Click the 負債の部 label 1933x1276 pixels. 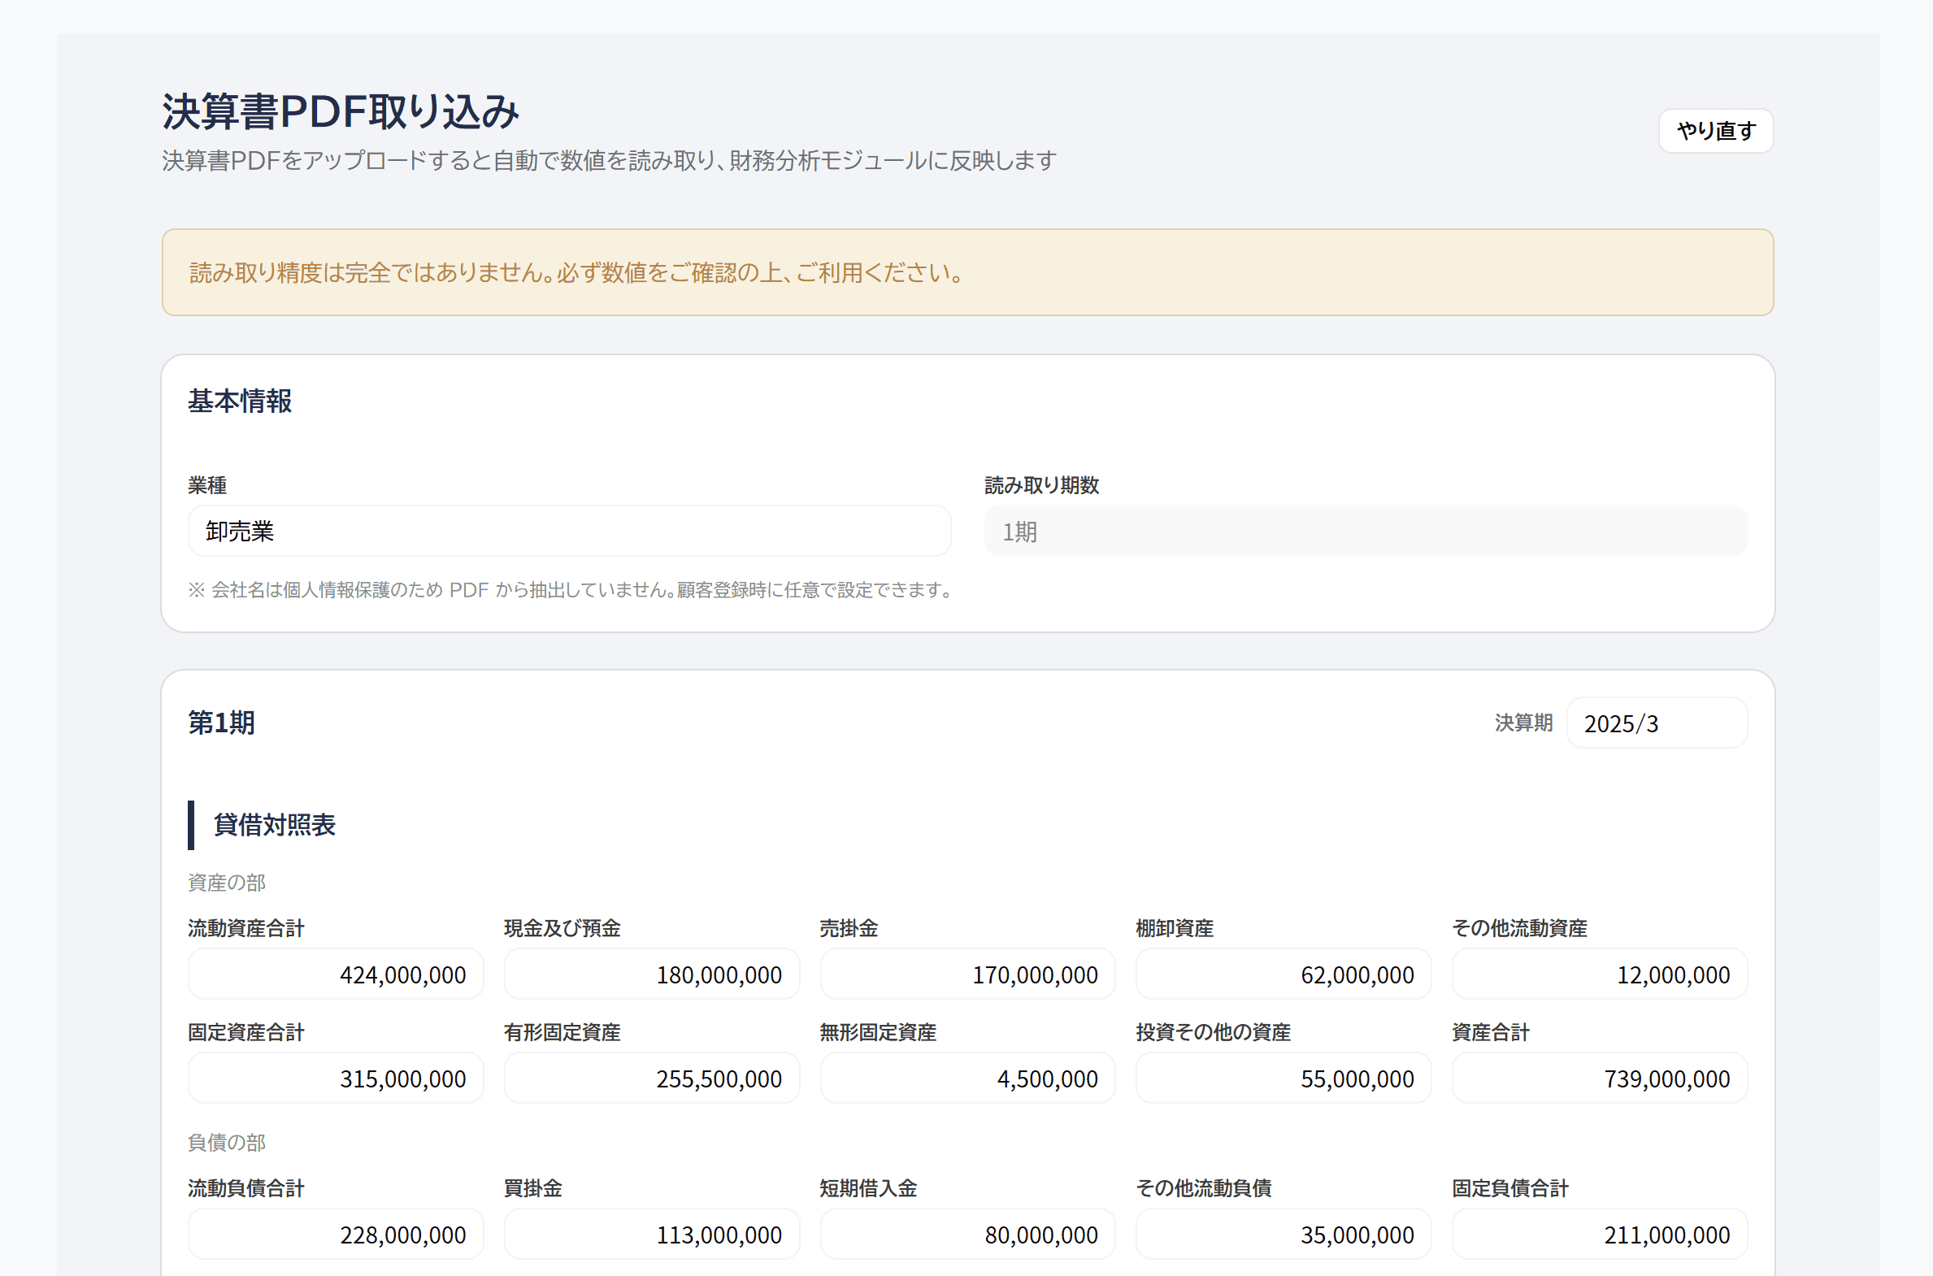[x=226, y=1143]
